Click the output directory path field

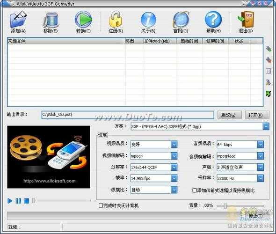point(128,115)
